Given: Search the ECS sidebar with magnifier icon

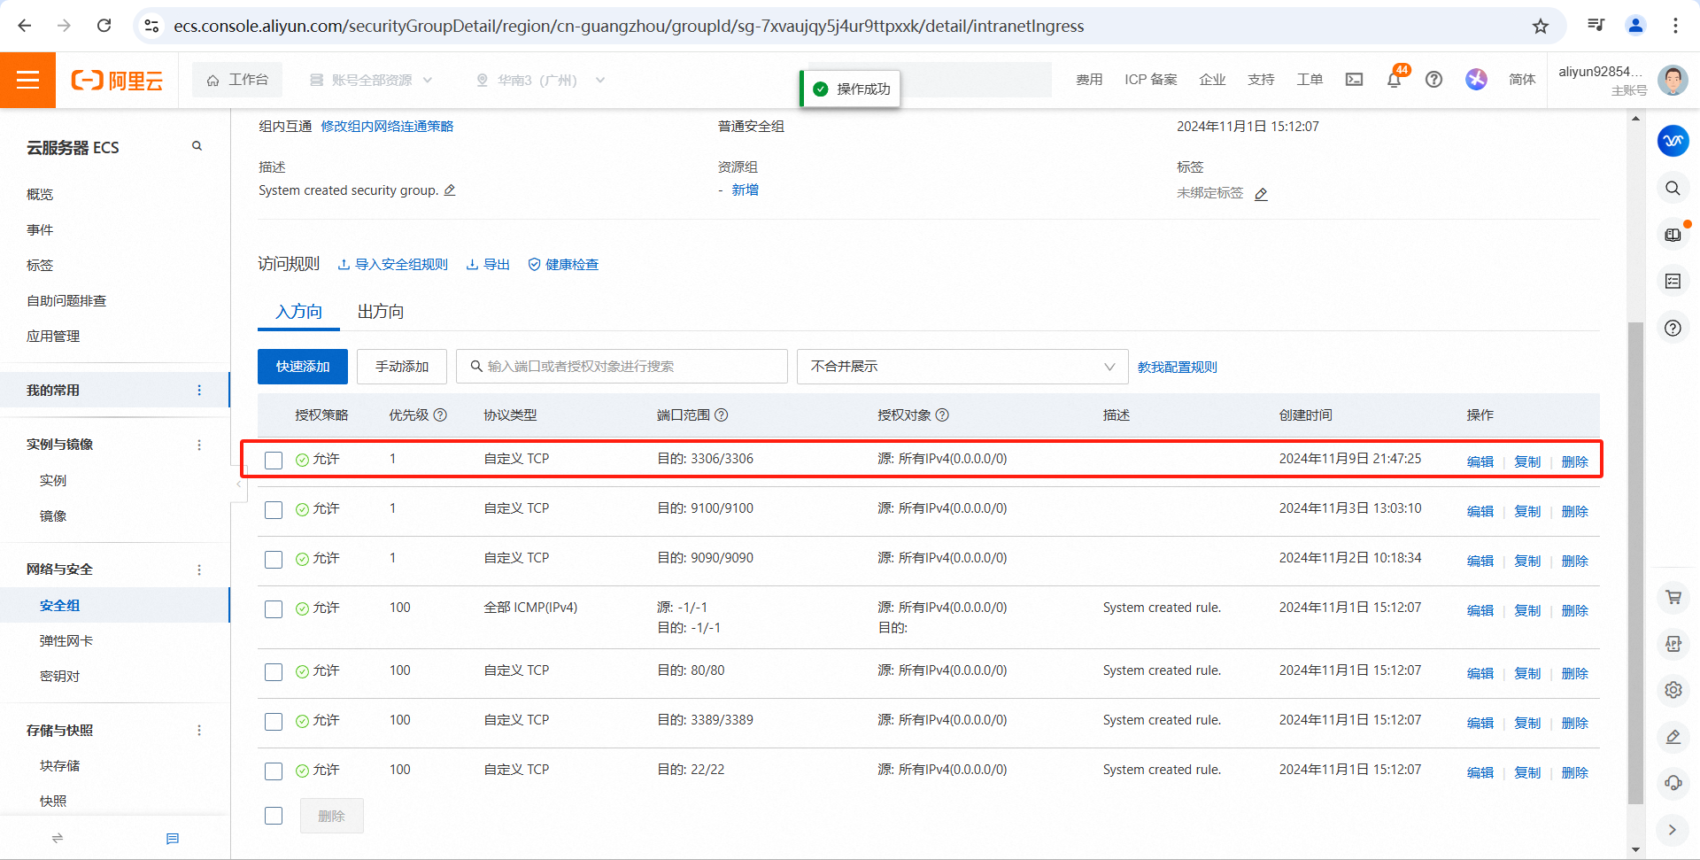Looking at the screenshot, I should tap(197, 146).
